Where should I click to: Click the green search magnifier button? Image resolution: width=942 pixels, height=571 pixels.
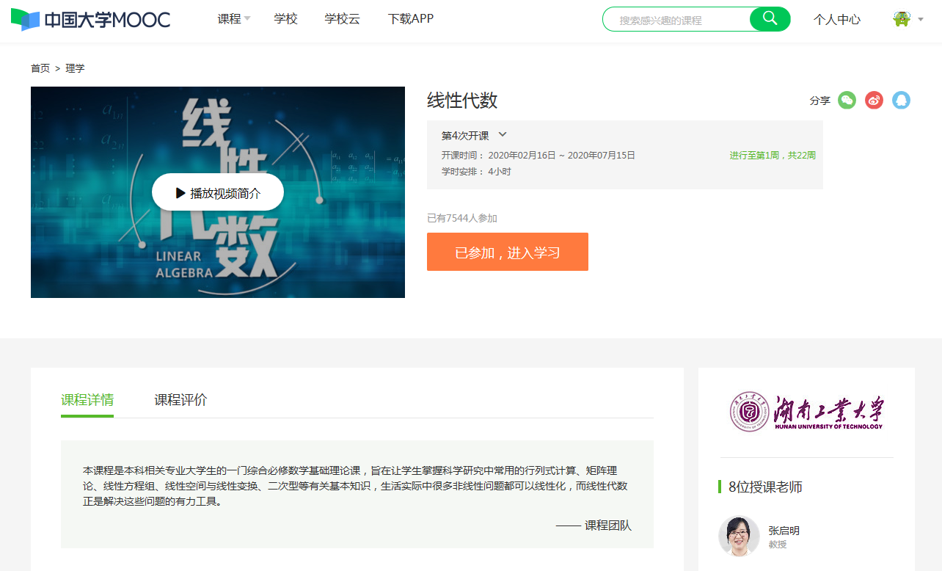pyautogui.click(x=770, y=19)
